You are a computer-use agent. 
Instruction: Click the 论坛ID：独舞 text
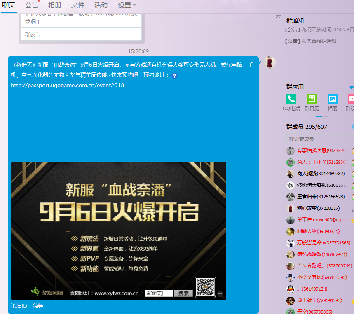pos(27,306)
